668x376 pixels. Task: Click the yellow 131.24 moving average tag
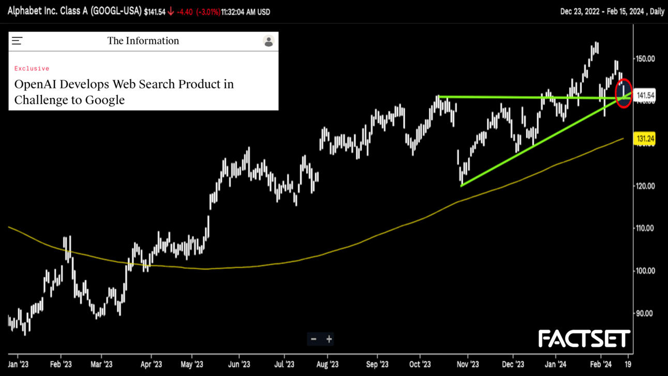(646, 139)
